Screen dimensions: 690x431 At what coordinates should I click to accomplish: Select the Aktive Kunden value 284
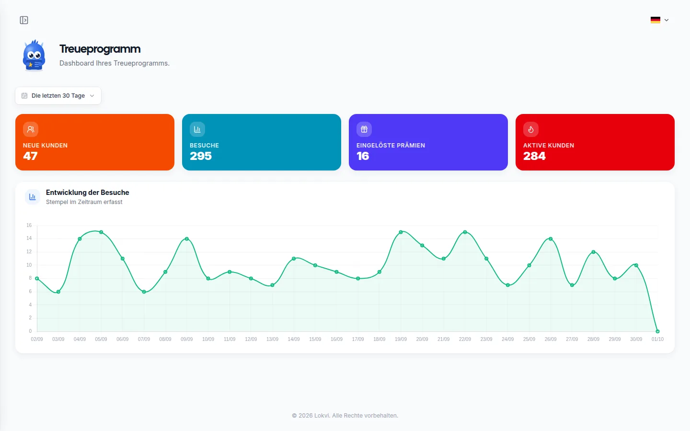[534, 156]
